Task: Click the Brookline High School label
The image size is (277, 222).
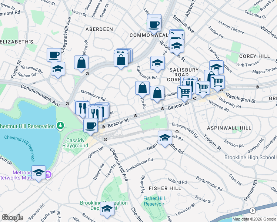Action: pyautogui.click(x=250, y=157)
